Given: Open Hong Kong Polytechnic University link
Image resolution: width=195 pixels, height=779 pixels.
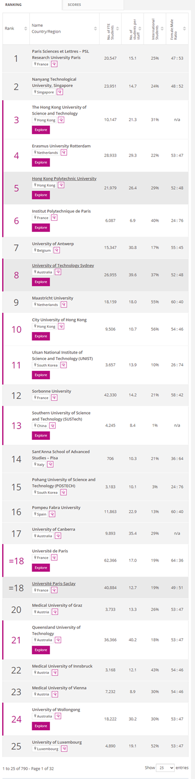Looking at the screenshot, I should click(64, 178).
